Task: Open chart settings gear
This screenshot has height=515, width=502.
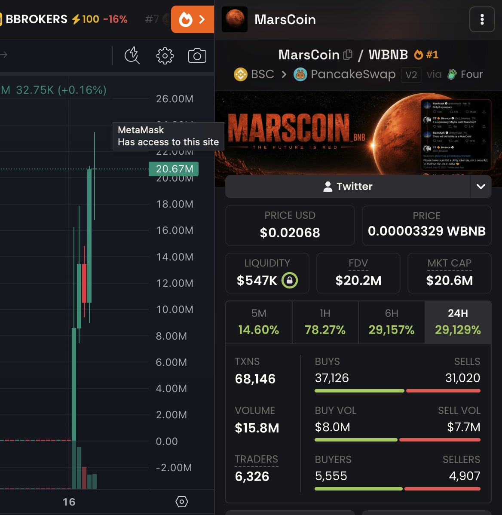Action: pyautogui.click(x=165, y=55)
